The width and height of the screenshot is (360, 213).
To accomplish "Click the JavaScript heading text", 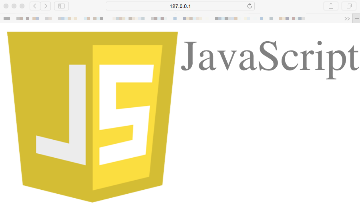I will [x=270, y=59].
